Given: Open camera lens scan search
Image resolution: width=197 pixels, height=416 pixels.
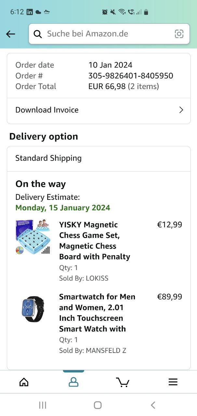Looking at the screenshot, I should [179, 34].
